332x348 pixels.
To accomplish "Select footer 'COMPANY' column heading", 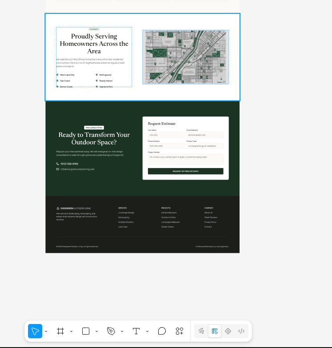I will pos(209,208).
